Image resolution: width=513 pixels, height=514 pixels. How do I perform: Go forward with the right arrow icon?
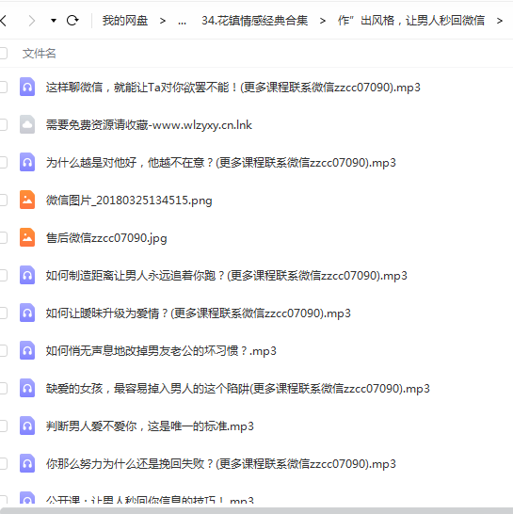[x=31, y=21]
